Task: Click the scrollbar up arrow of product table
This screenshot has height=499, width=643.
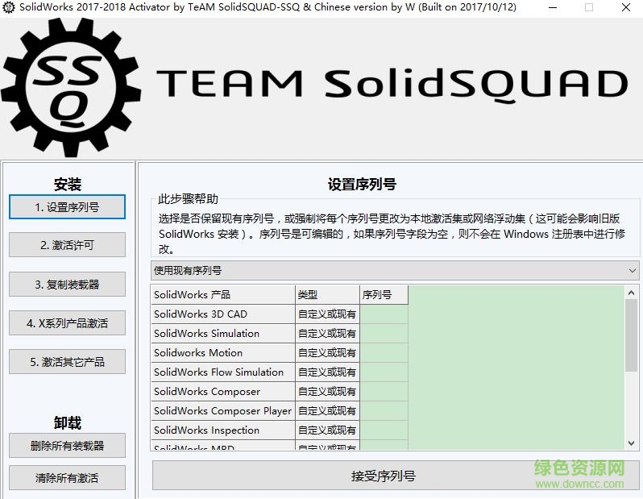Action: [631, 293]
